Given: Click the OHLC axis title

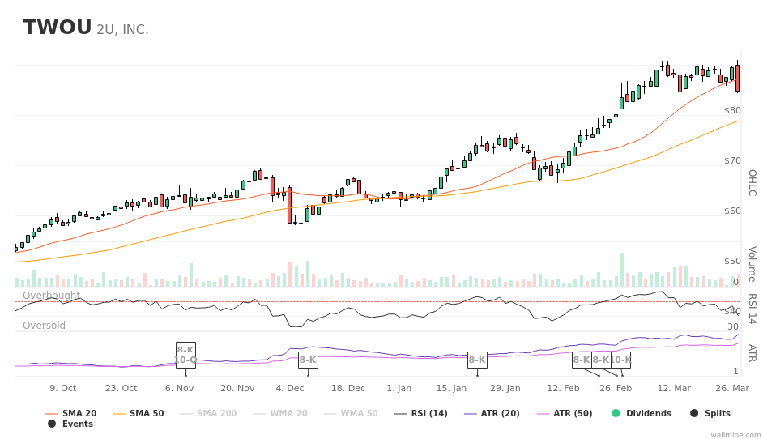Looking at the screenshot, I should (752, 183).
